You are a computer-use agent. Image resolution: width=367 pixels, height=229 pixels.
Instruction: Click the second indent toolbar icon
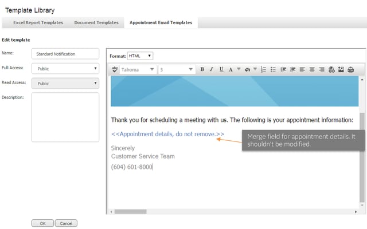click(292, 69)
